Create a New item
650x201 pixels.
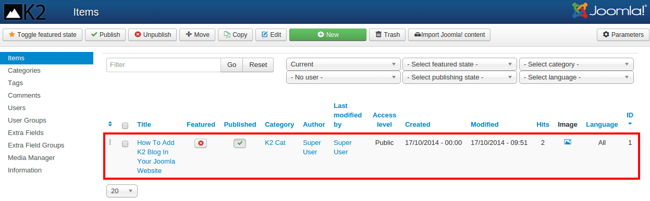pos(328,35)
